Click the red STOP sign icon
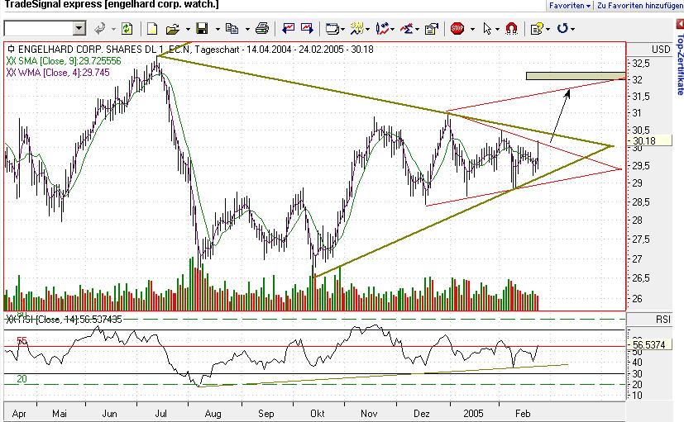Screen dimensions: 684x422 (457, 29)
